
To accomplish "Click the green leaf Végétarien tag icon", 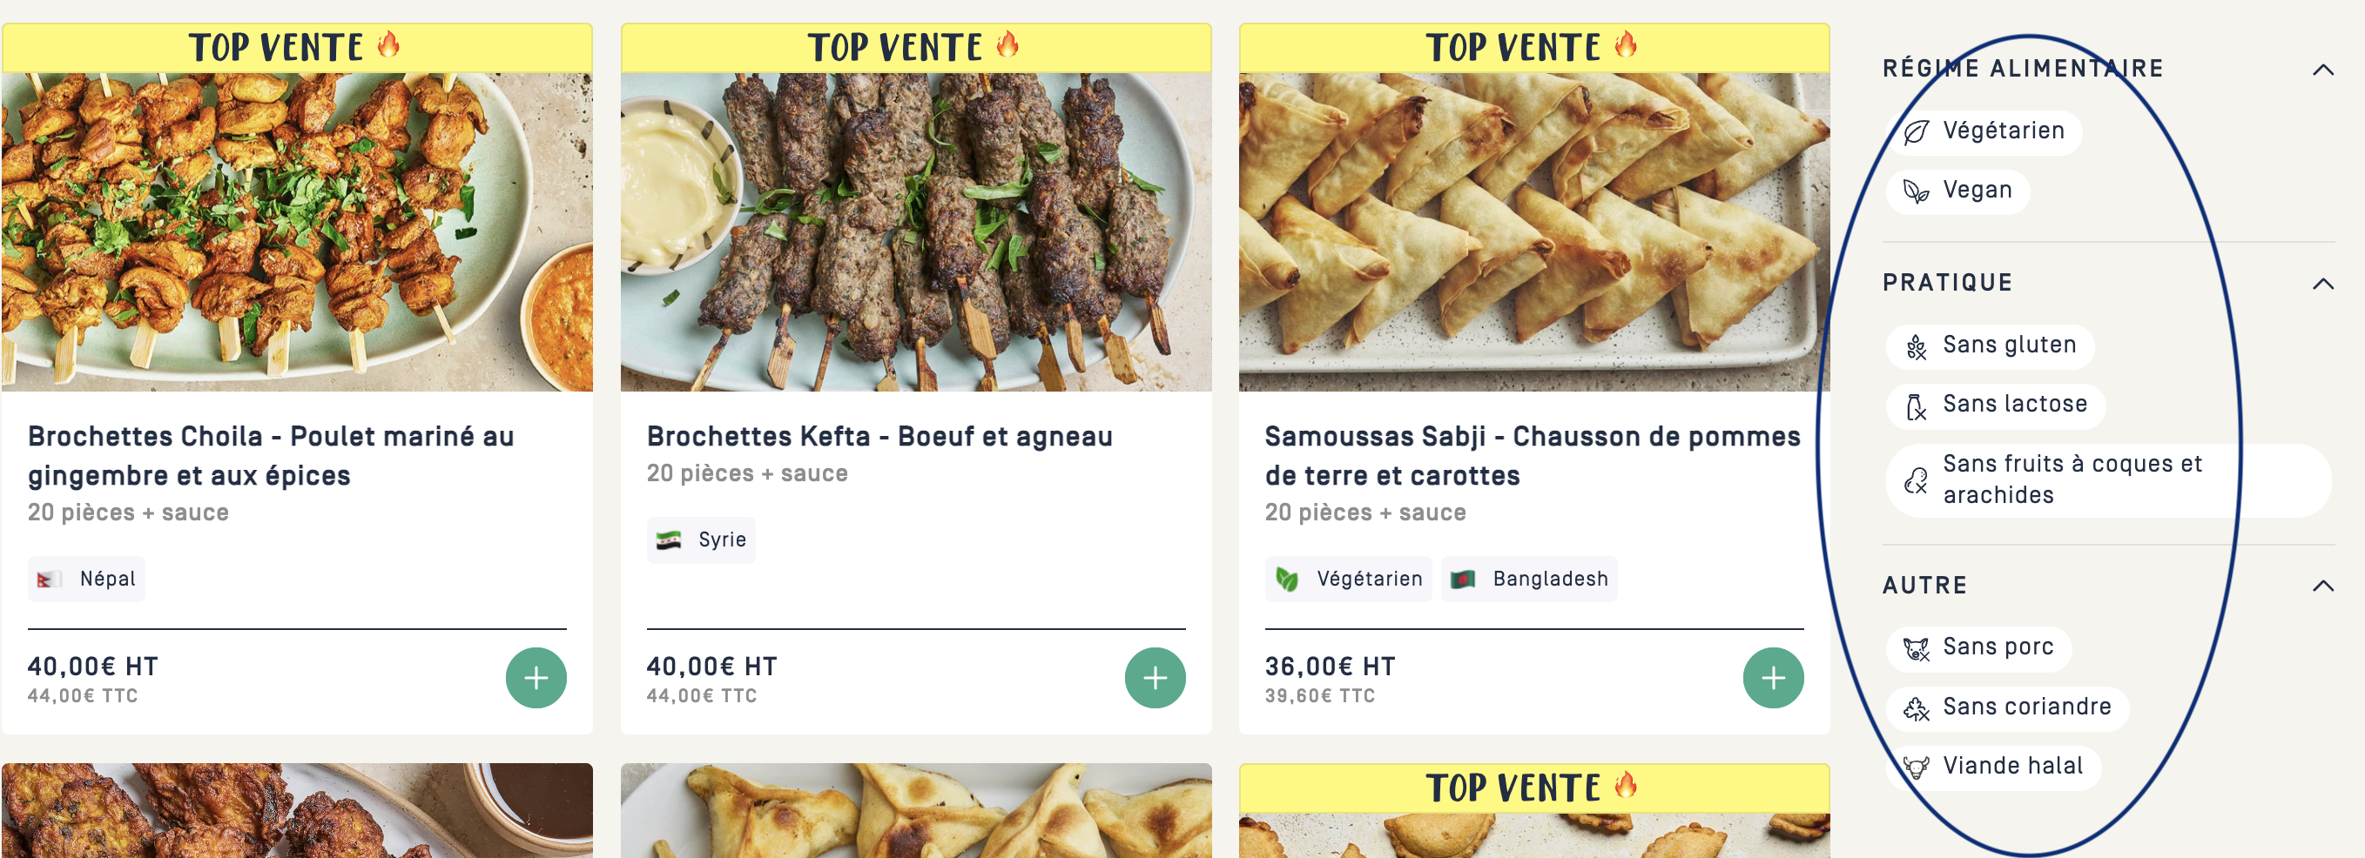I will pos(1287,579).
